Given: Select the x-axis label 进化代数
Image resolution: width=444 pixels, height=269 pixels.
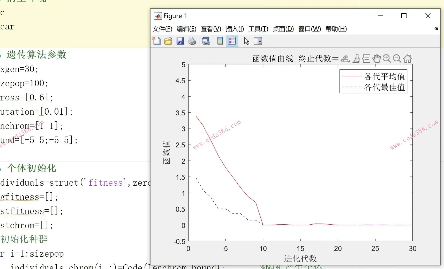Looking at the screenshot, I should pyautogui.click(x=300, y=258).
